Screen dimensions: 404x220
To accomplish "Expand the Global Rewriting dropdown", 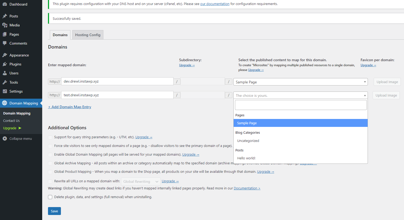I will (x=141, y=181).
